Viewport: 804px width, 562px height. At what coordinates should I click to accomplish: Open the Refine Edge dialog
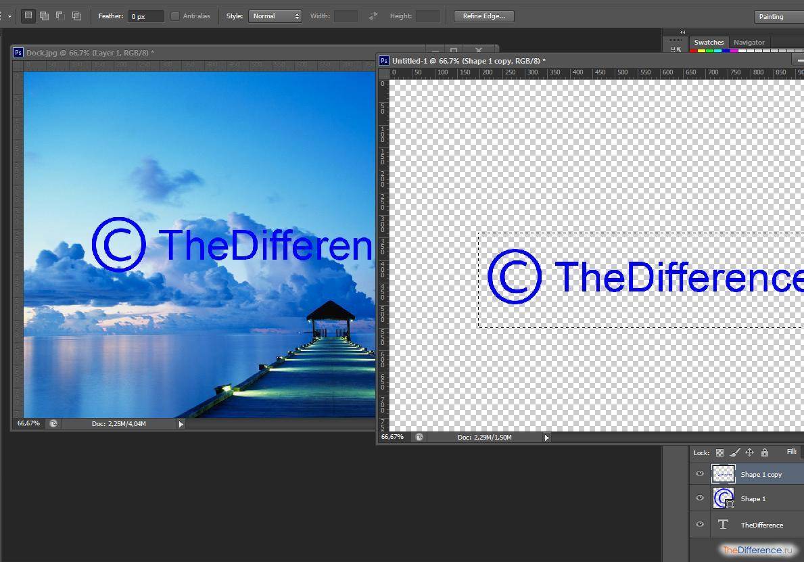tap(484, 16)
